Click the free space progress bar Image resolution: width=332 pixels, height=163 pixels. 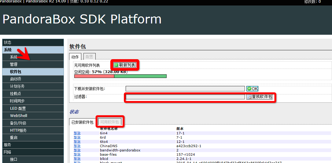120,76
